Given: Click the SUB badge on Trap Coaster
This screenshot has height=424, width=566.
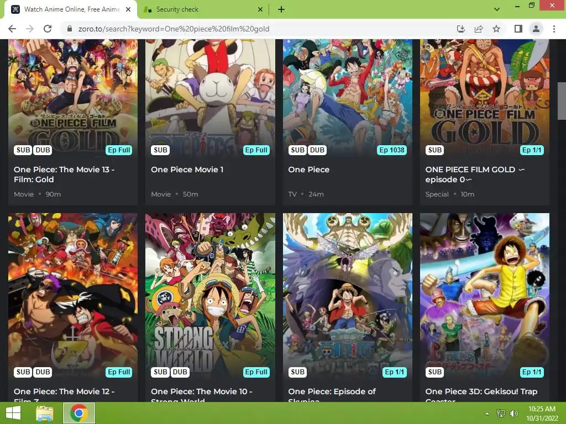Looking at the screenshot, I should 434,372.
